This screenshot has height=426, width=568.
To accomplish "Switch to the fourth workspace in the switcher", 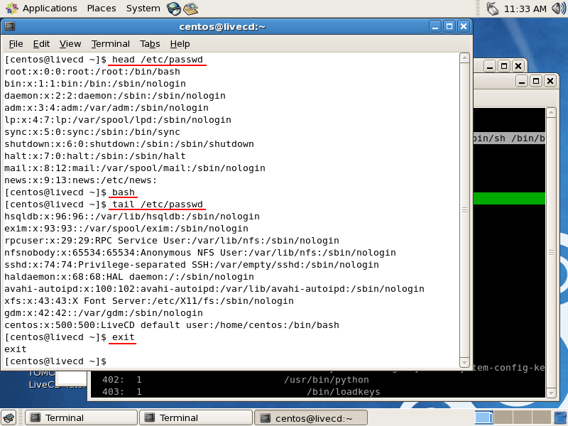I will (542, 417).
